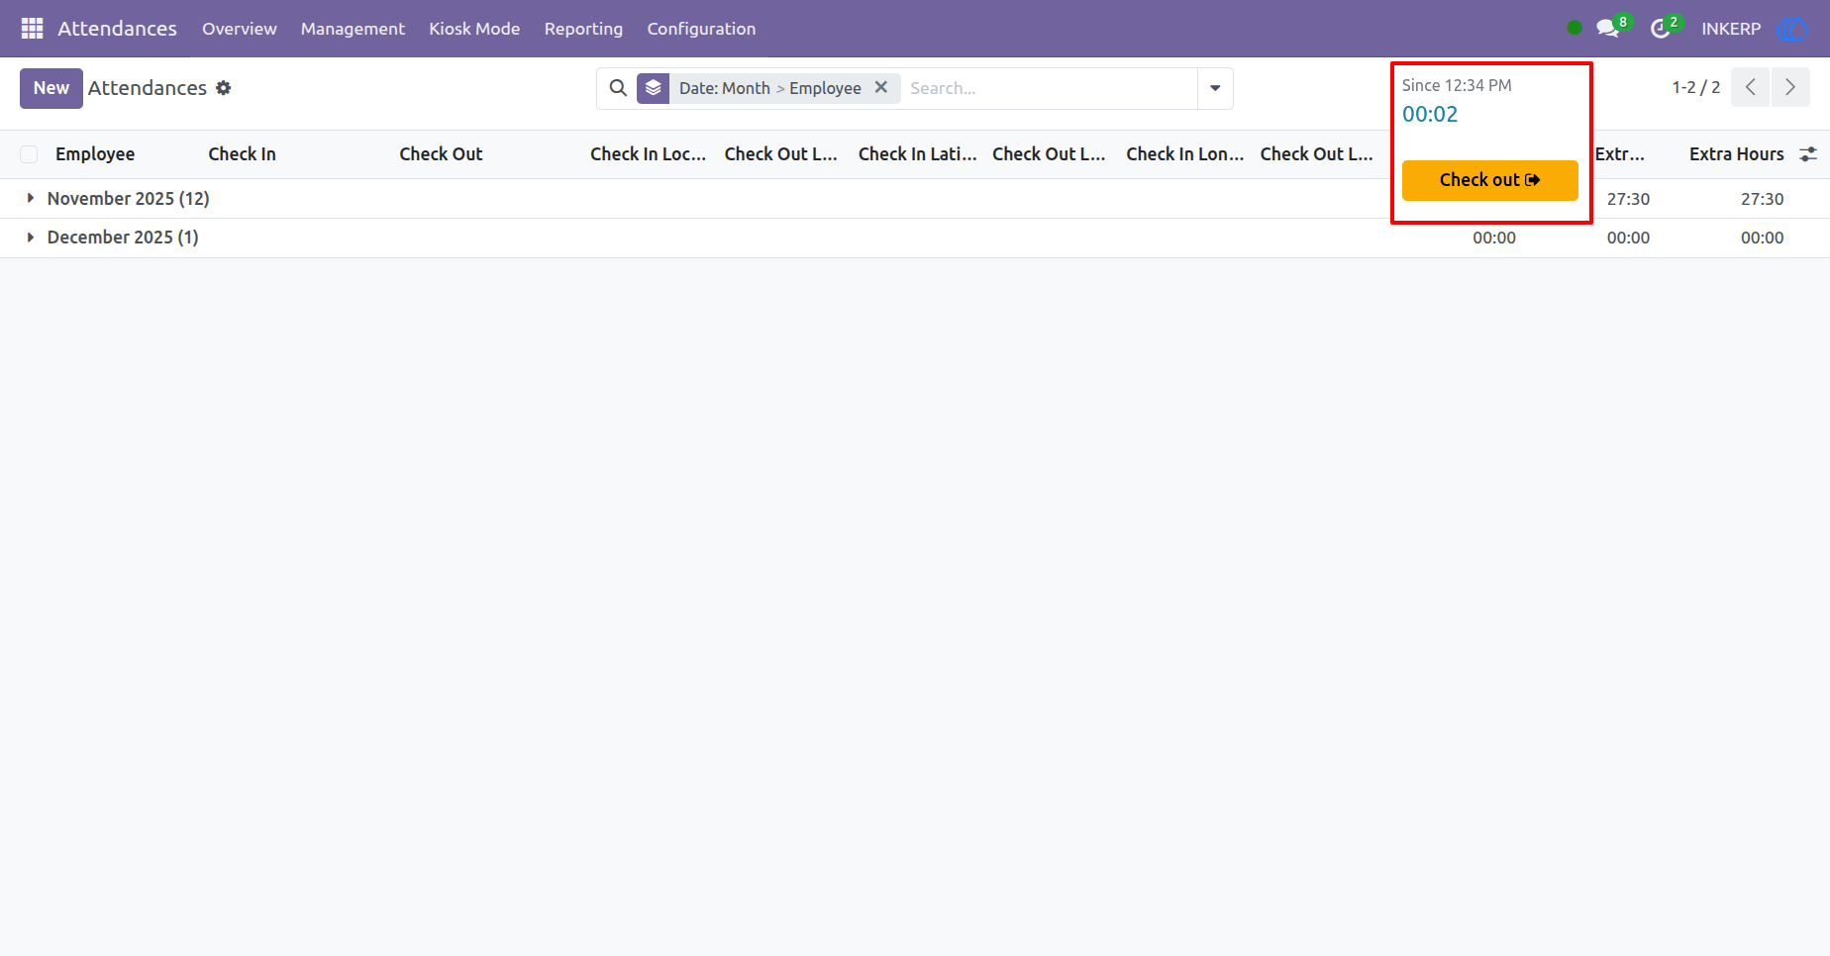Click inside the Search input field
The height and width of the screenshot is (956, 1830).
1050,88
